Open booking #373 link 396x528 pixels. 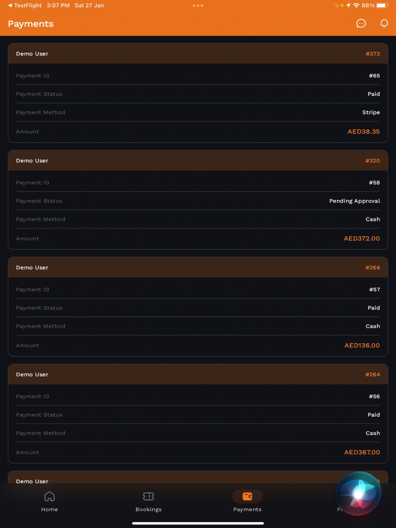tap(373, 54)
